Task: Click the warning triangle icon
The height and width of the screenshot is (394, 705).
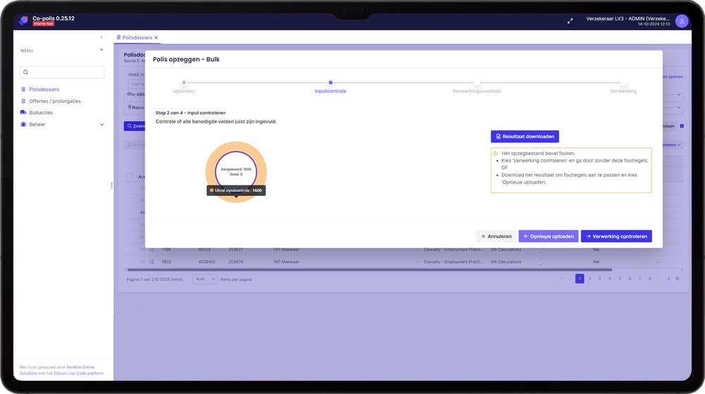Action: (496, 153)
